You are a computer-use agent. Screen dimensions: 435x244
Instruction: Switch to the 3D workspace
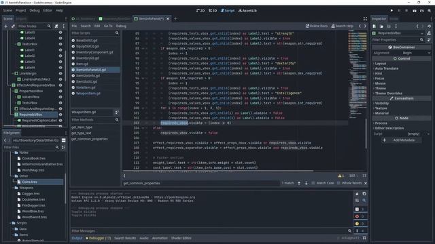point(213,11)
